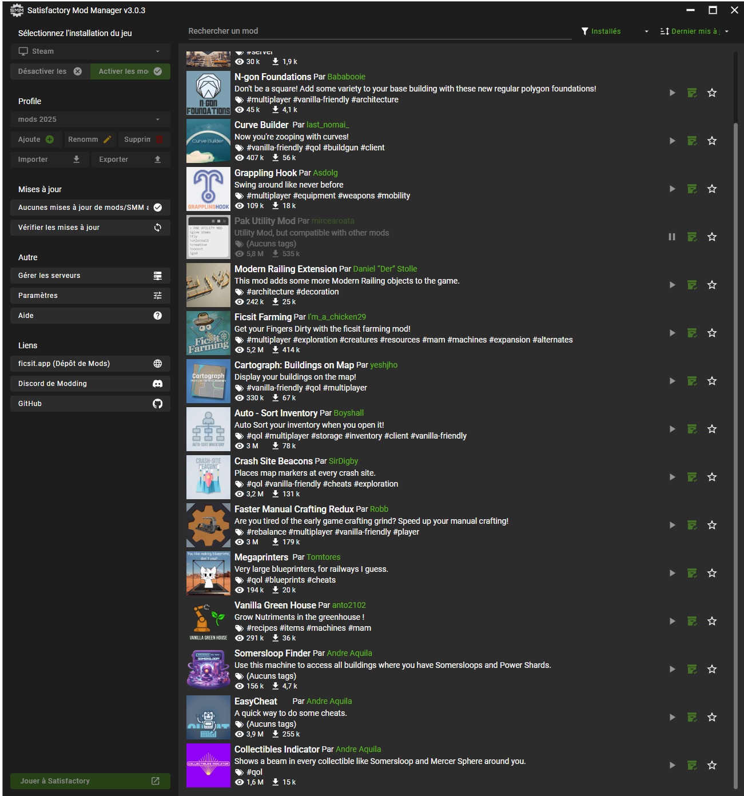This screenshot has width=744, height=796.
Task: Delete the profile with Supprimer
Action: pyautogui.click(x=144, y=140)
